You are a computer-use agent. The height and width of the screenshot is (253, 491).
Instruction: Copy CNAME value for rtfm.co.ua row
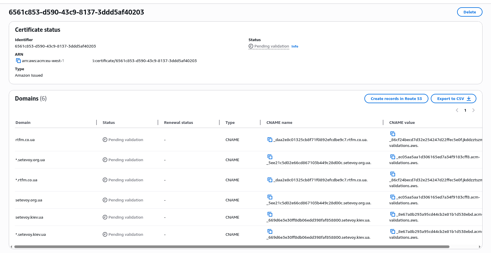[x=393, y=134]
